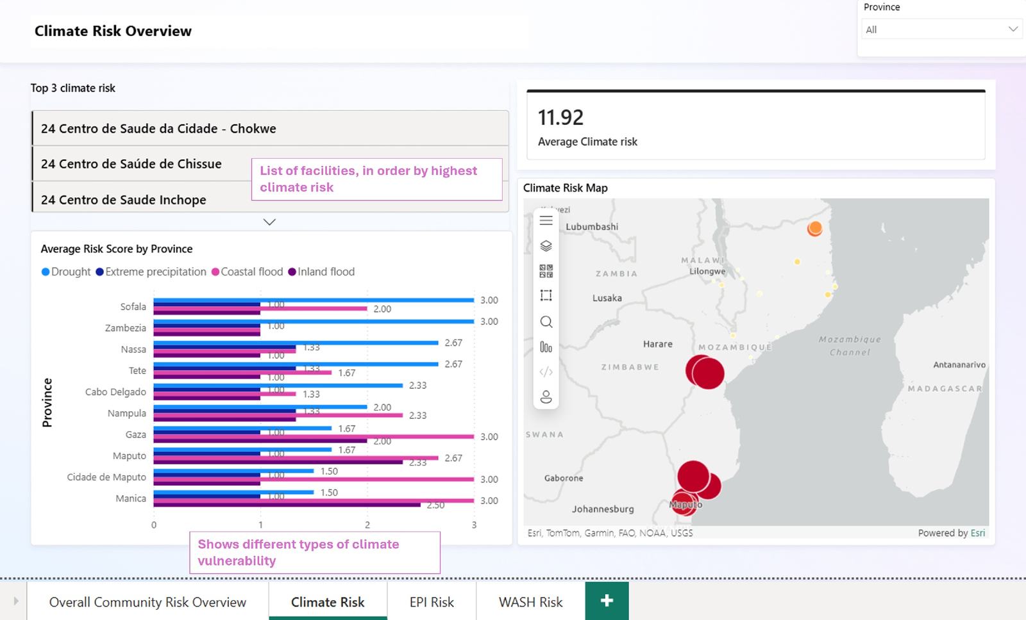Select the Climate Risk tab
Viewport: 1026px width, 620px height.
tap(328, 602)
